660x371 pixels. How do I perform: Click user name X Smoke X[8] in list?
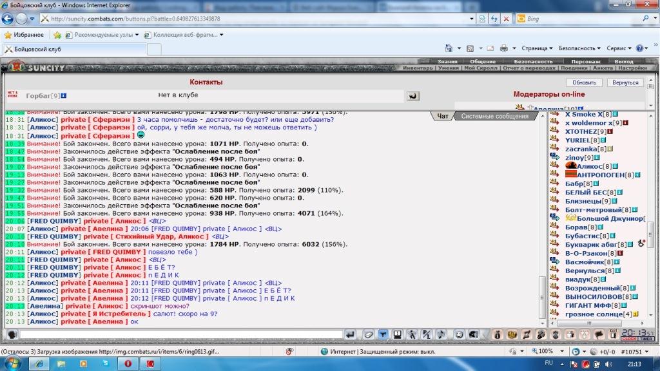tap(588, 114)
